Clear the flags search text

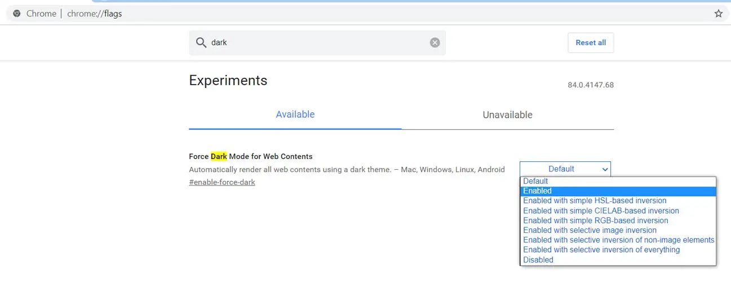click(x=435, y=43)
